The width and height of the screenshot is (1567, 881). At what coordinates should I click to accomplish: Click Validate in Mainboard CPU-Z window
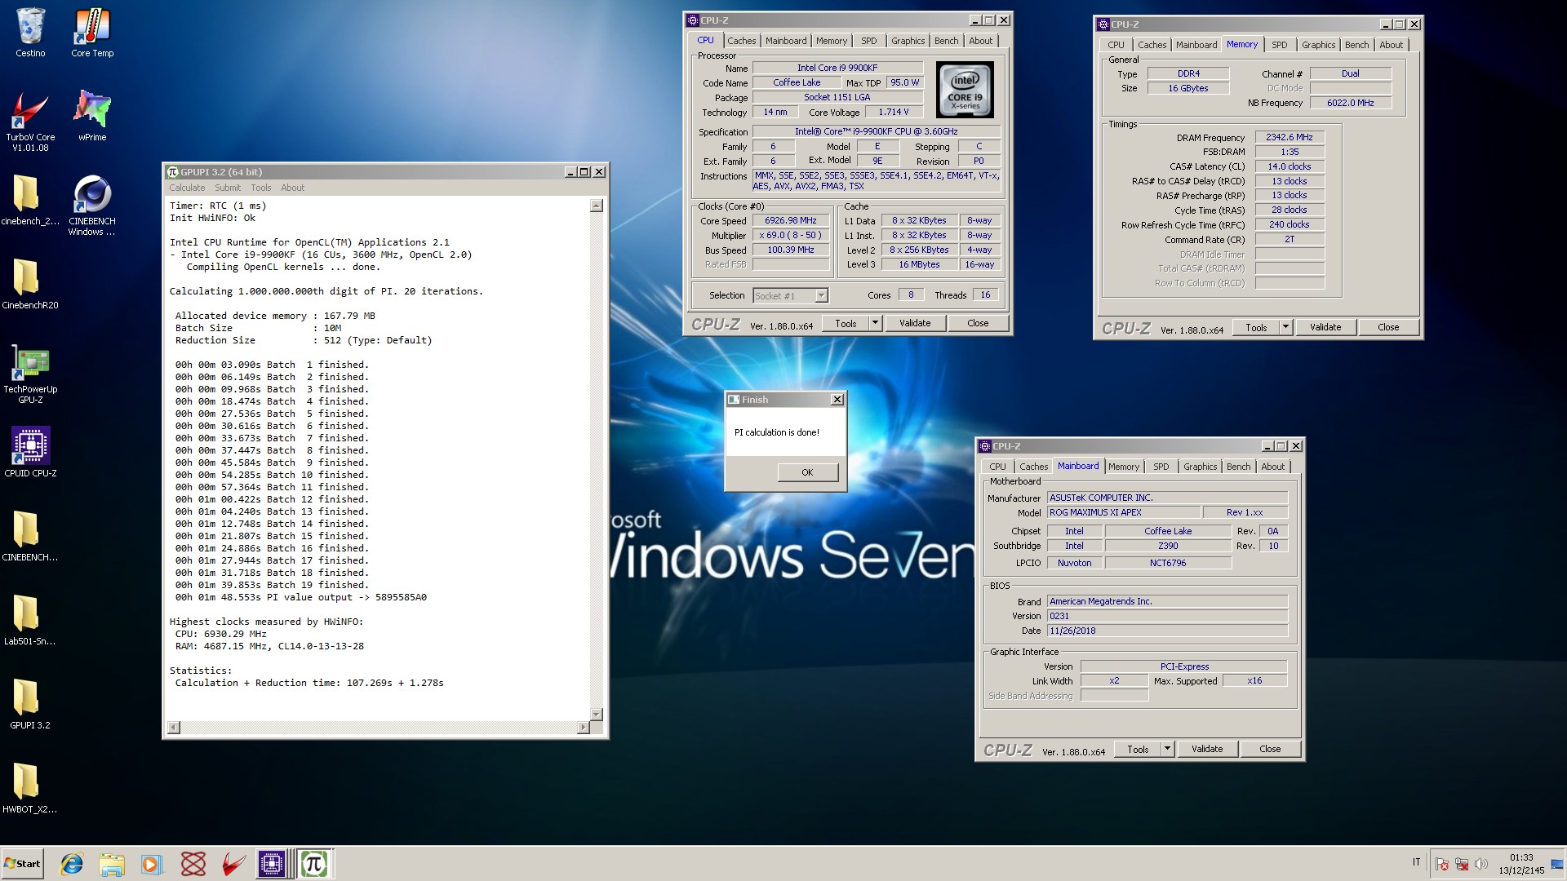click(1207, 749)
